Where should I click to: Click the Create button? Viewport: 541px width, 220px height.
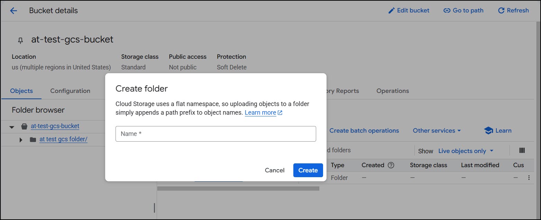point(308,170)
